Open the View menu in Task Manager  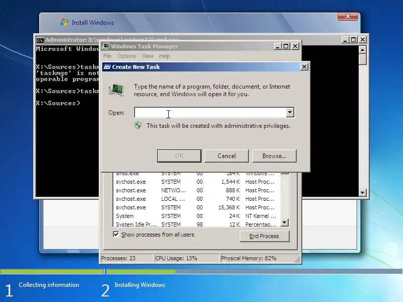pyautogui.click(x=148, y=56)
